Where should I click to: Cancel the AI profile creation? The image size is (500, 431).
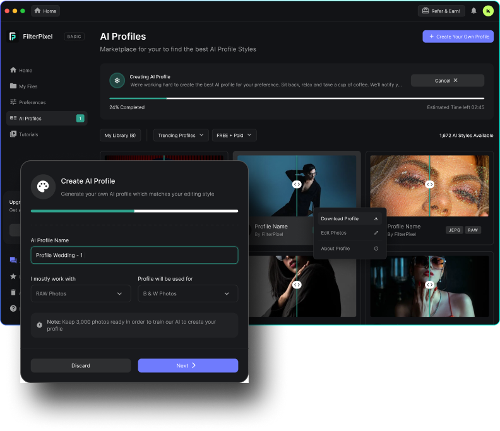447,81
